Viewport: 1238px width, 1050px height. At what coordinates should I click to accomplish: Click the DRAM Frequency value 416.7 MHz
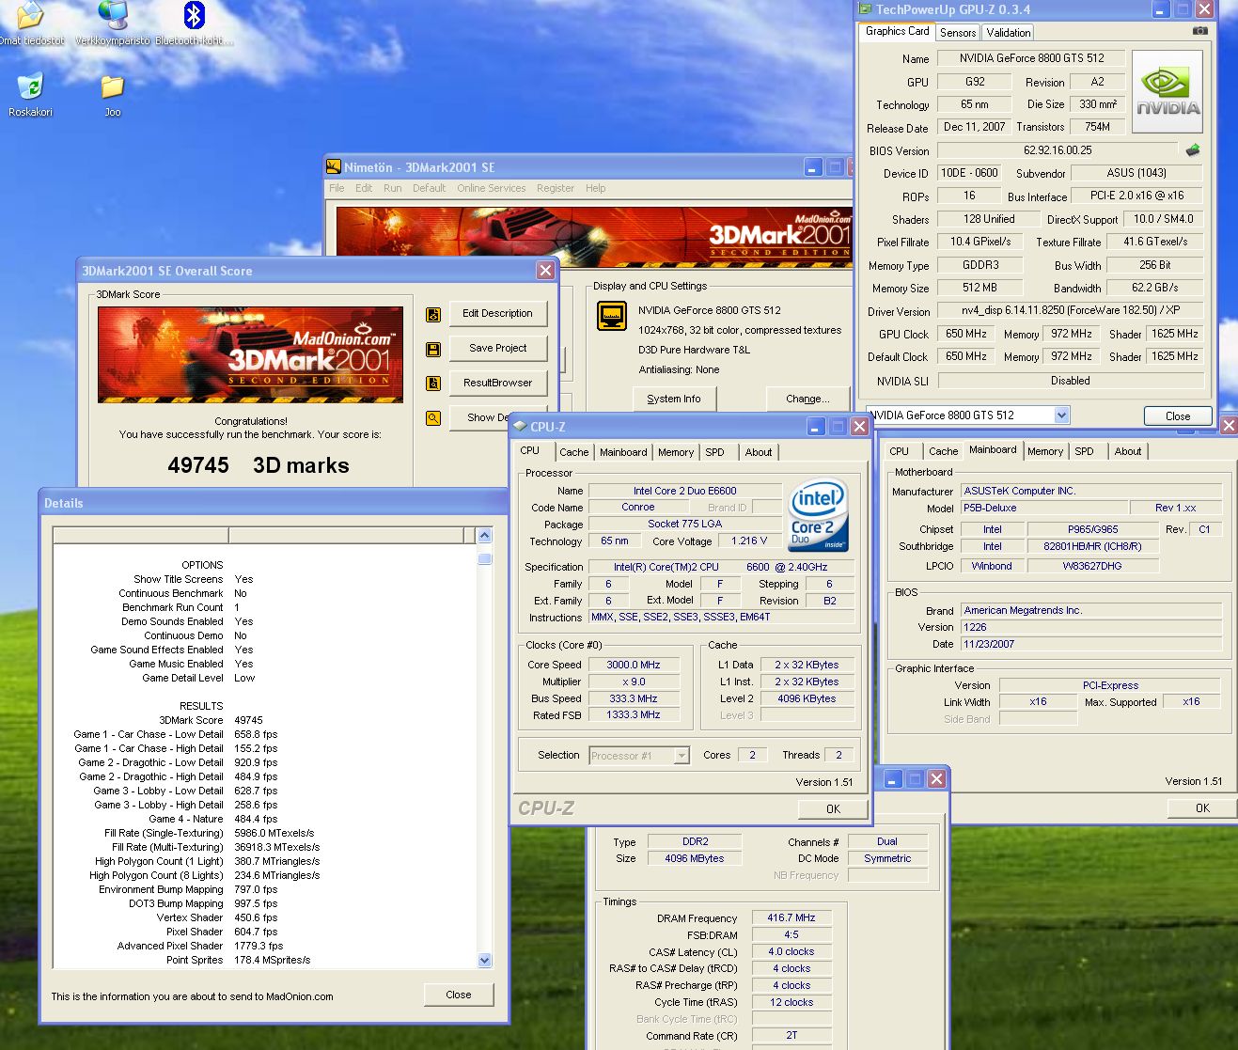pos(791,918)
